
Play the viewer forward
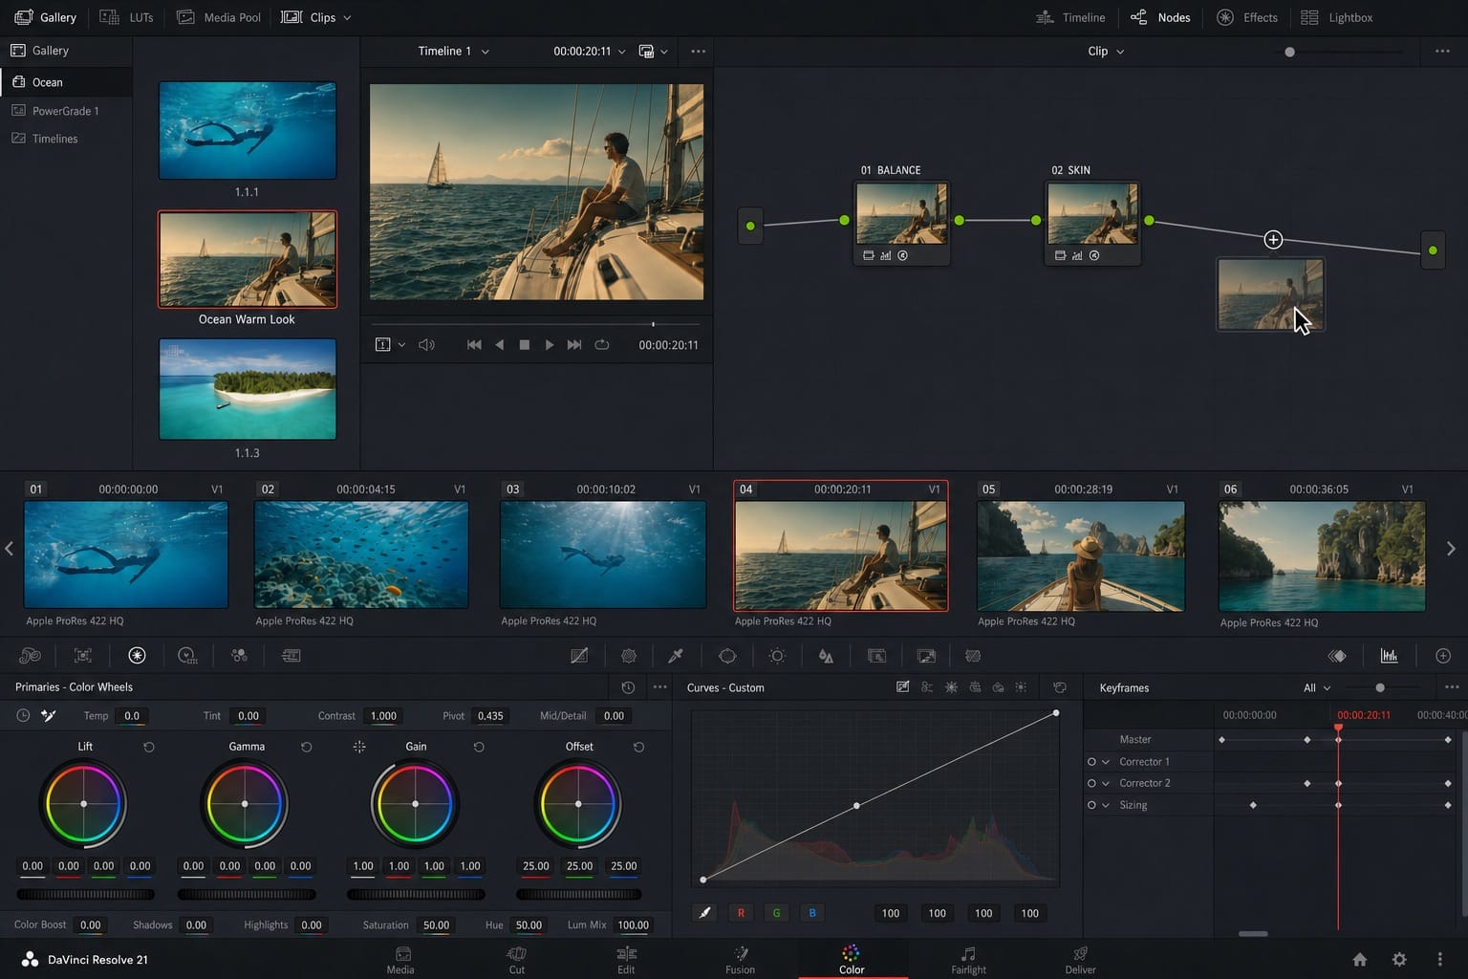pyautogui.click(x=549, y=344)
